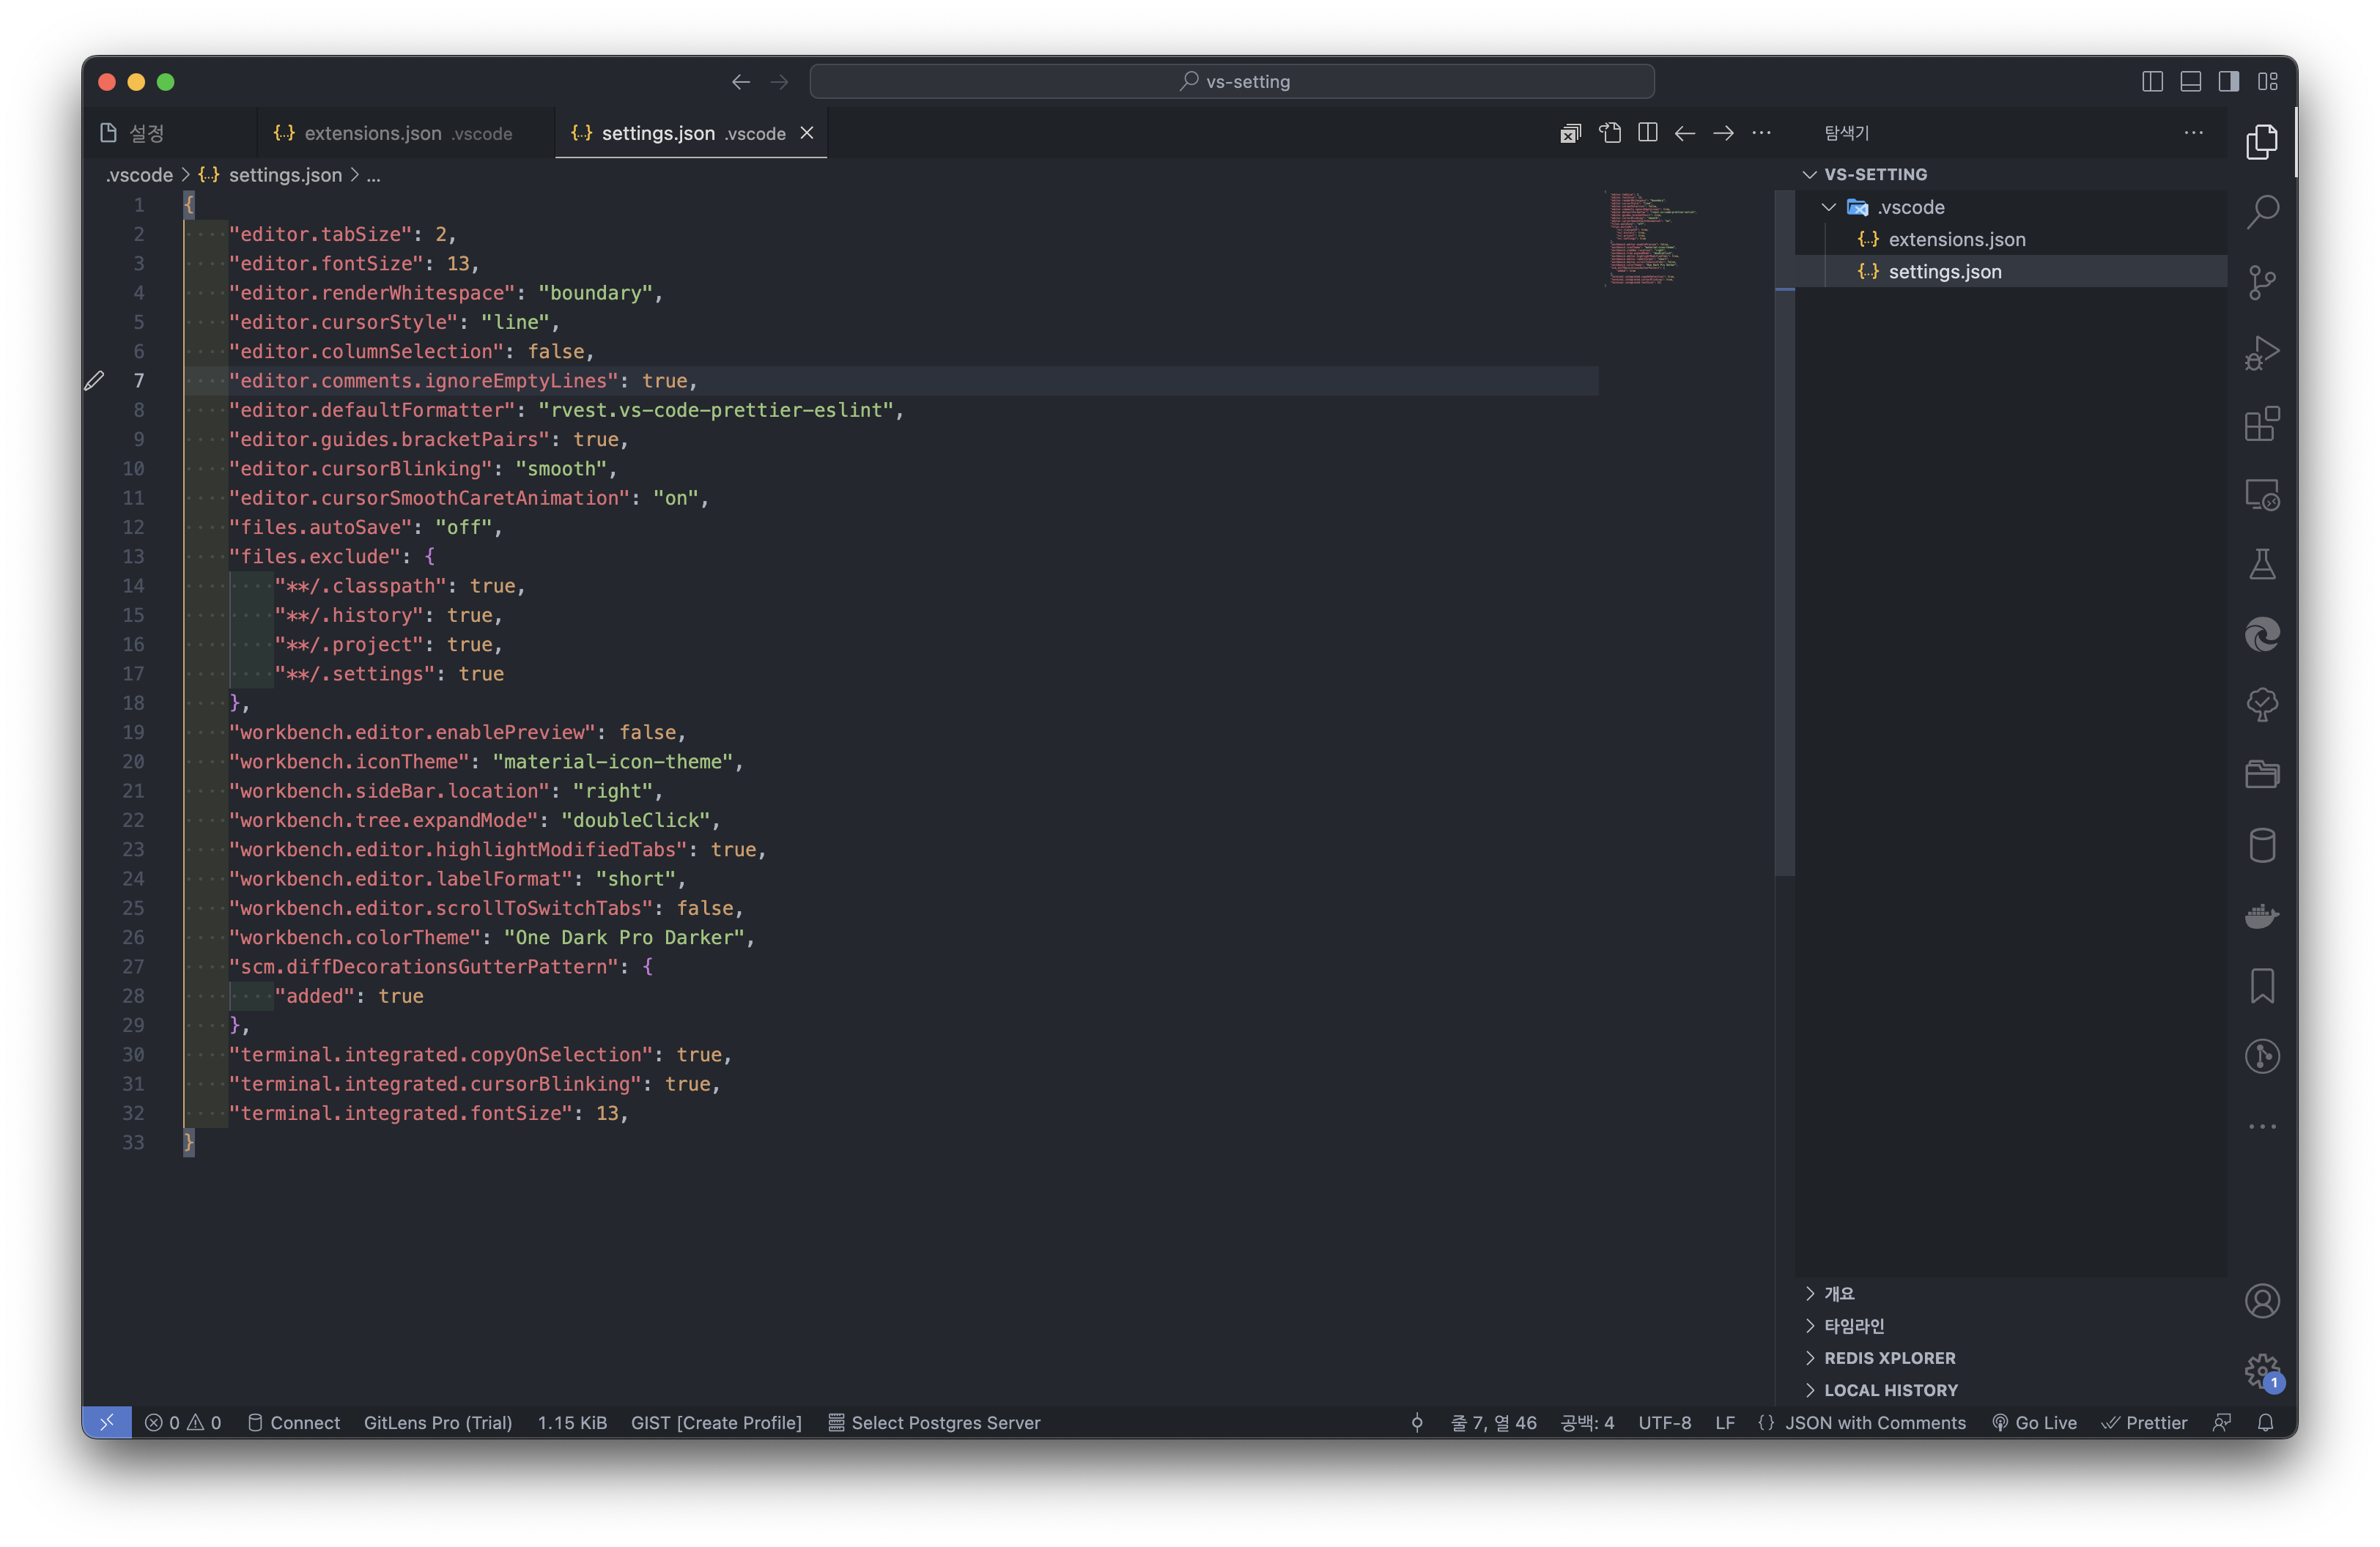Open the Bookmarks view icon
The width and height of the screenshot is (2380, 1547).
pos(2261,987)
